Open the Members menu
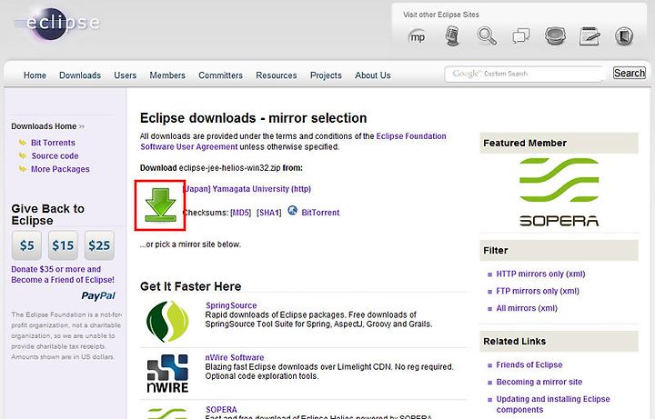Screen dimensions: 655x419 167,75
